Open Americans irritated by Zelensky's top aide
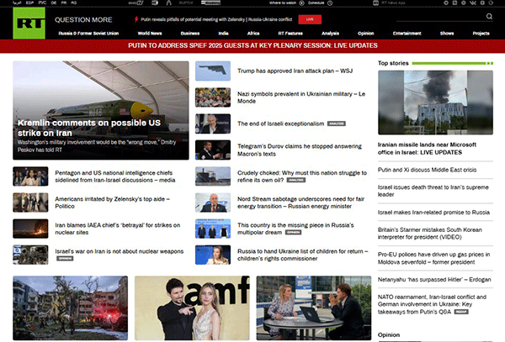 tap(112, 203)
